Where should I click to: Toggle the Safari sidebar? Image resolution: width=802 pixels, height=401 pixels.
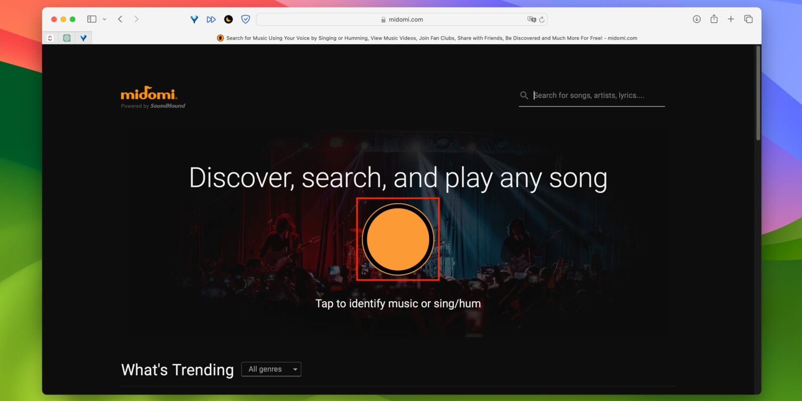click(92, 19)
